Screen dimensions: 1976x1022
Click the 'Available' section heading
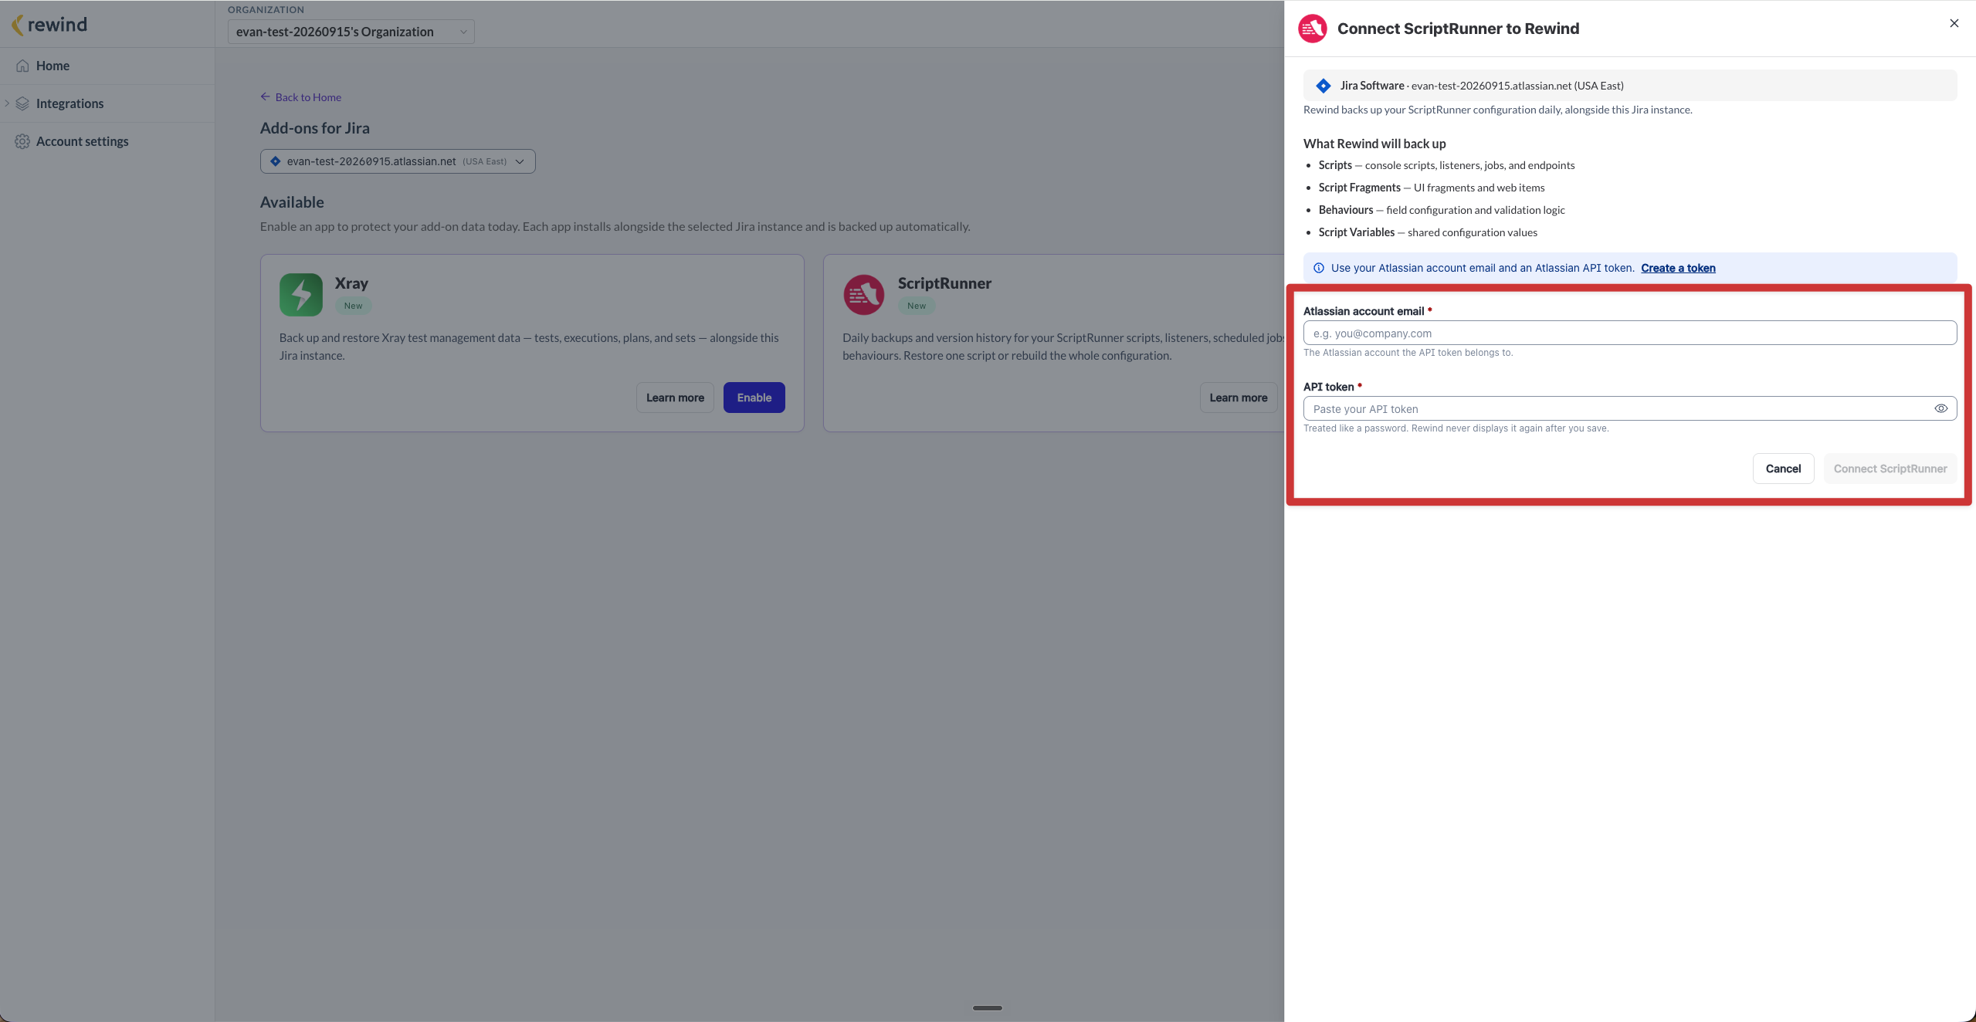tap(292, 202)
